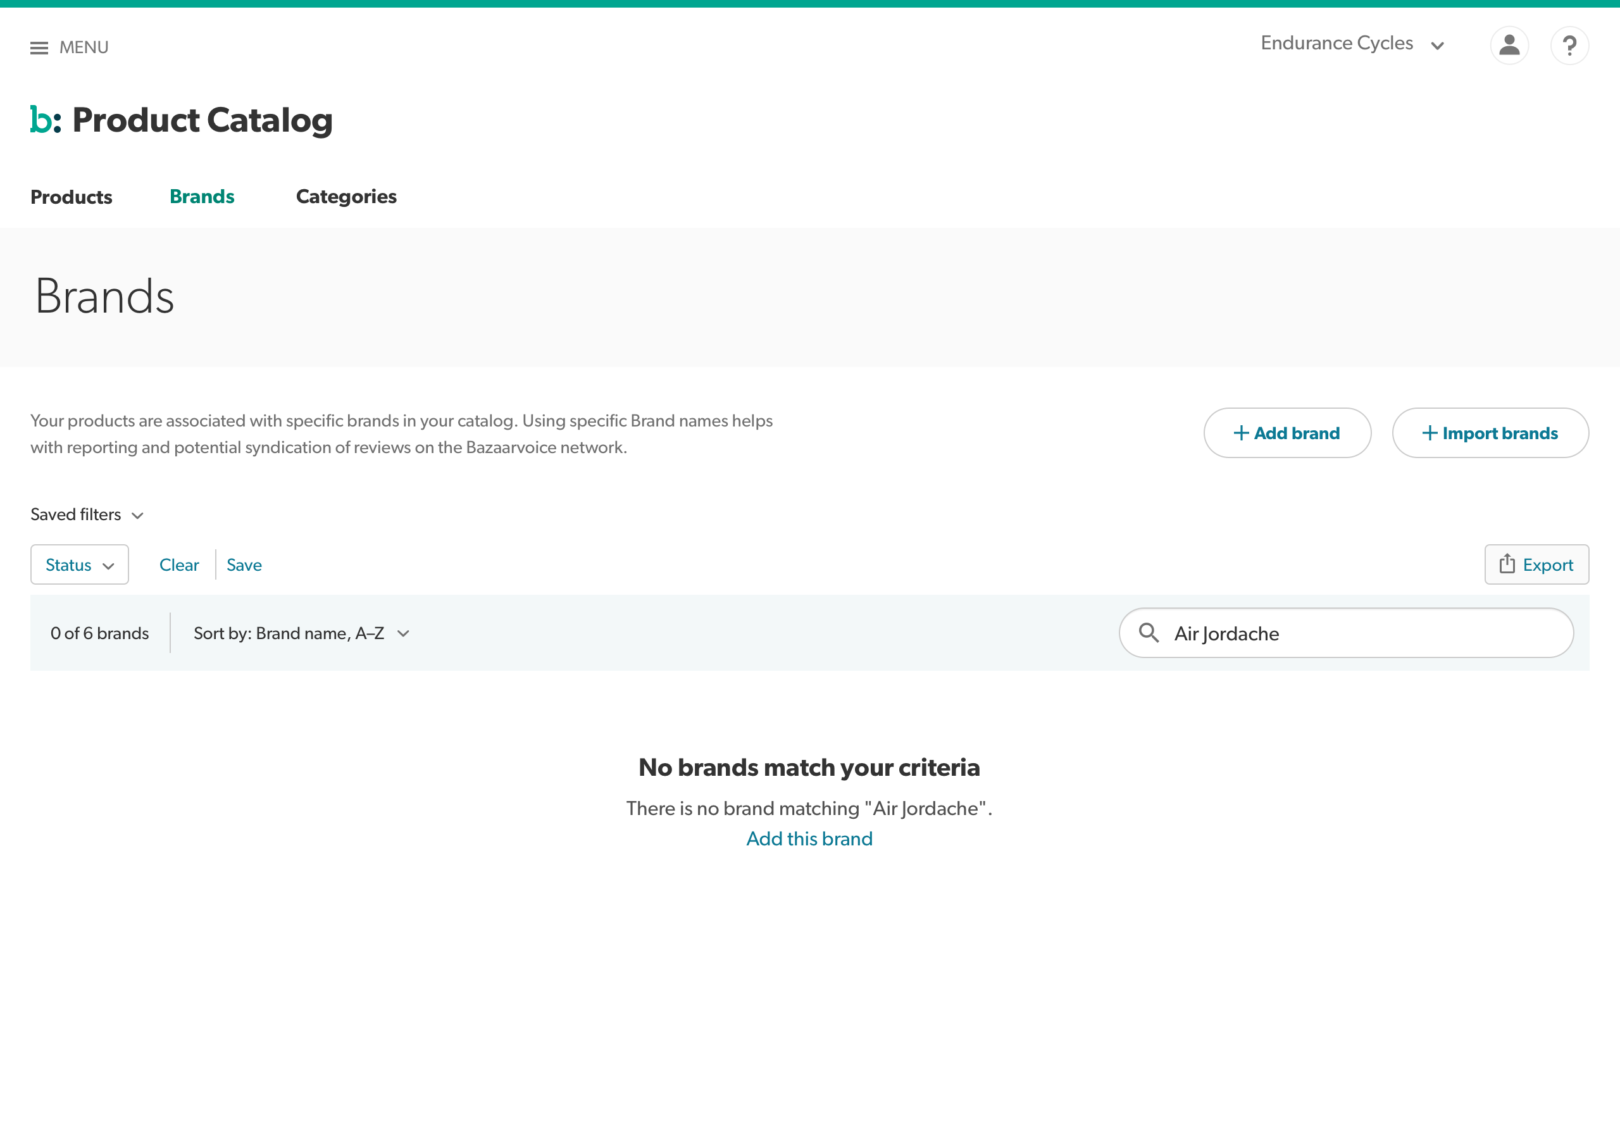This screenshot has height=1139, width=1620.
Task: Expand the Endurance Cycles account dropdown
Action: coord(1352,44)
